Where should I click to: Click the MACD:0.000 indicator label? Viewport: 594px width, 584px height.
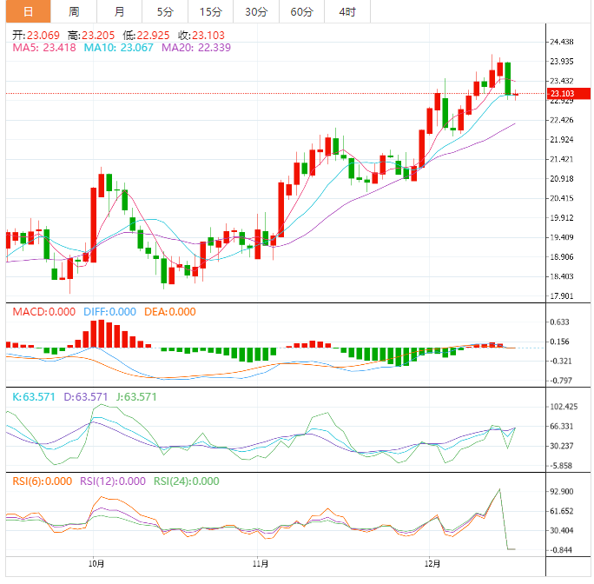[x=43, y=311]
